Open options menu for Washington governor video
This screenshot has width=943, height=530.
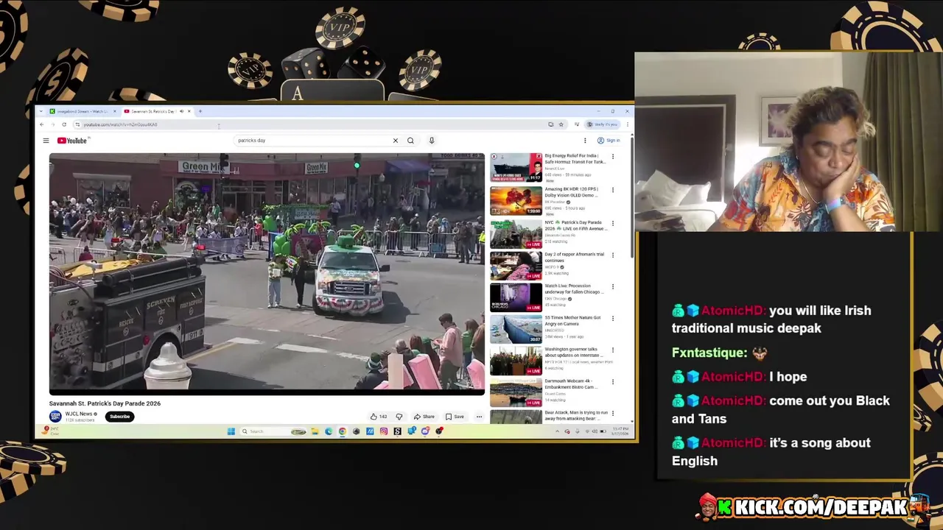(x=612, y=350)
